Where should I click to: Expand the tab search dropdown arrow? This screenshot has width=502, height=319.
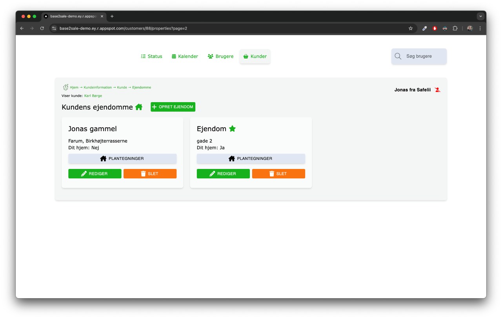(480, 16)
